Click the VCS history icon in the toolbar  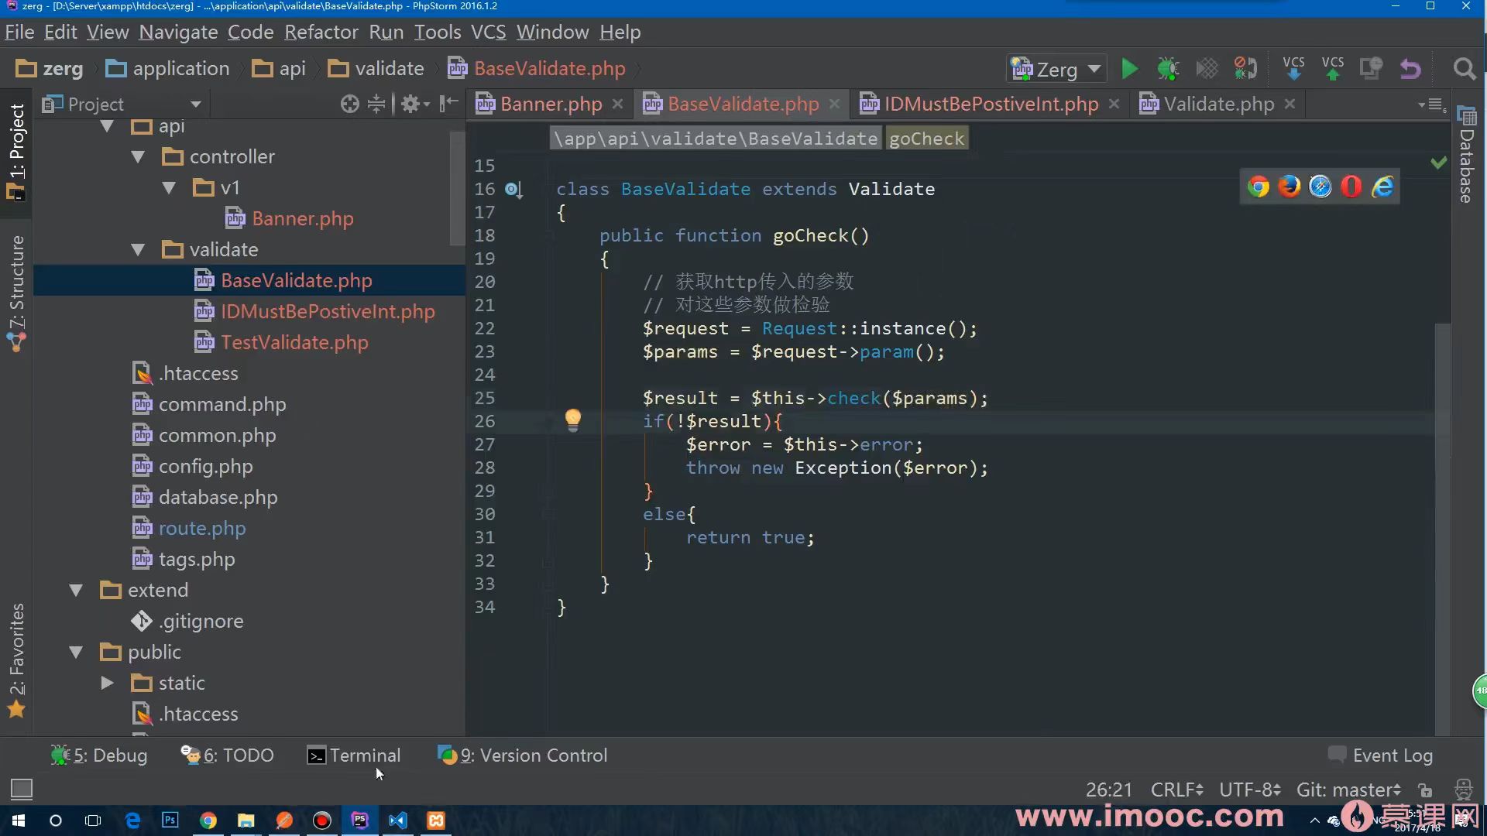(1372, 69)
